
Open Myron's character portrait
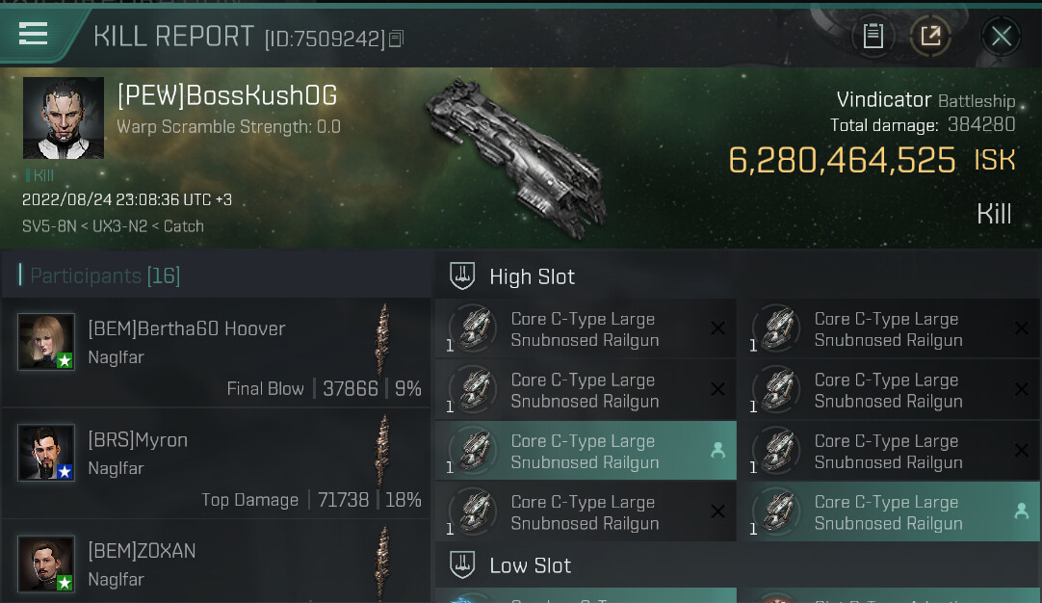pos(46,453)
